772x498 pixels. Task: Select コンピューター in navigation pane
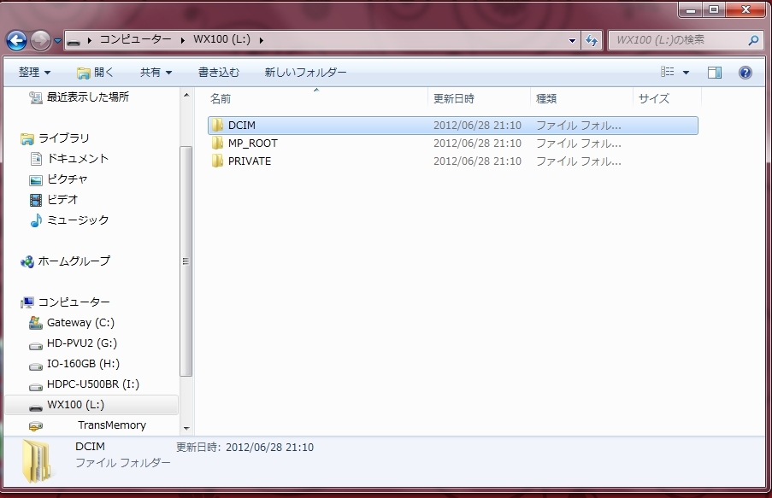click(x=74, y=302)
